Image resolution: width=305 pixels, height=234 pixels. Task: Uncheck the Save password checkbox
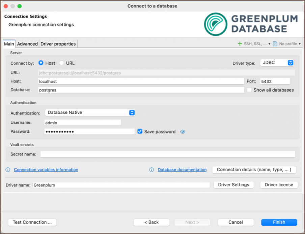coord(140,131)
